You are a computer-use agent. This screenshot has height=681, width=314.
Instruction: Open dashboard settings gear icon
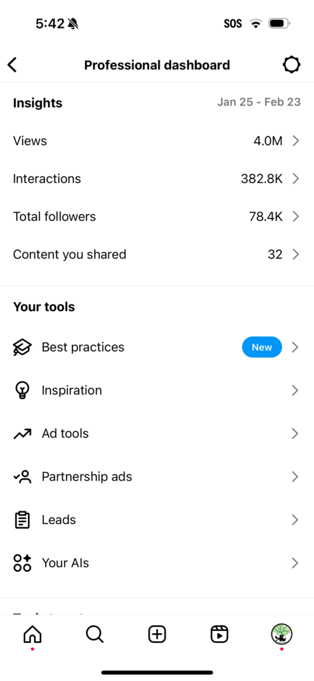(x=291, y=65)
